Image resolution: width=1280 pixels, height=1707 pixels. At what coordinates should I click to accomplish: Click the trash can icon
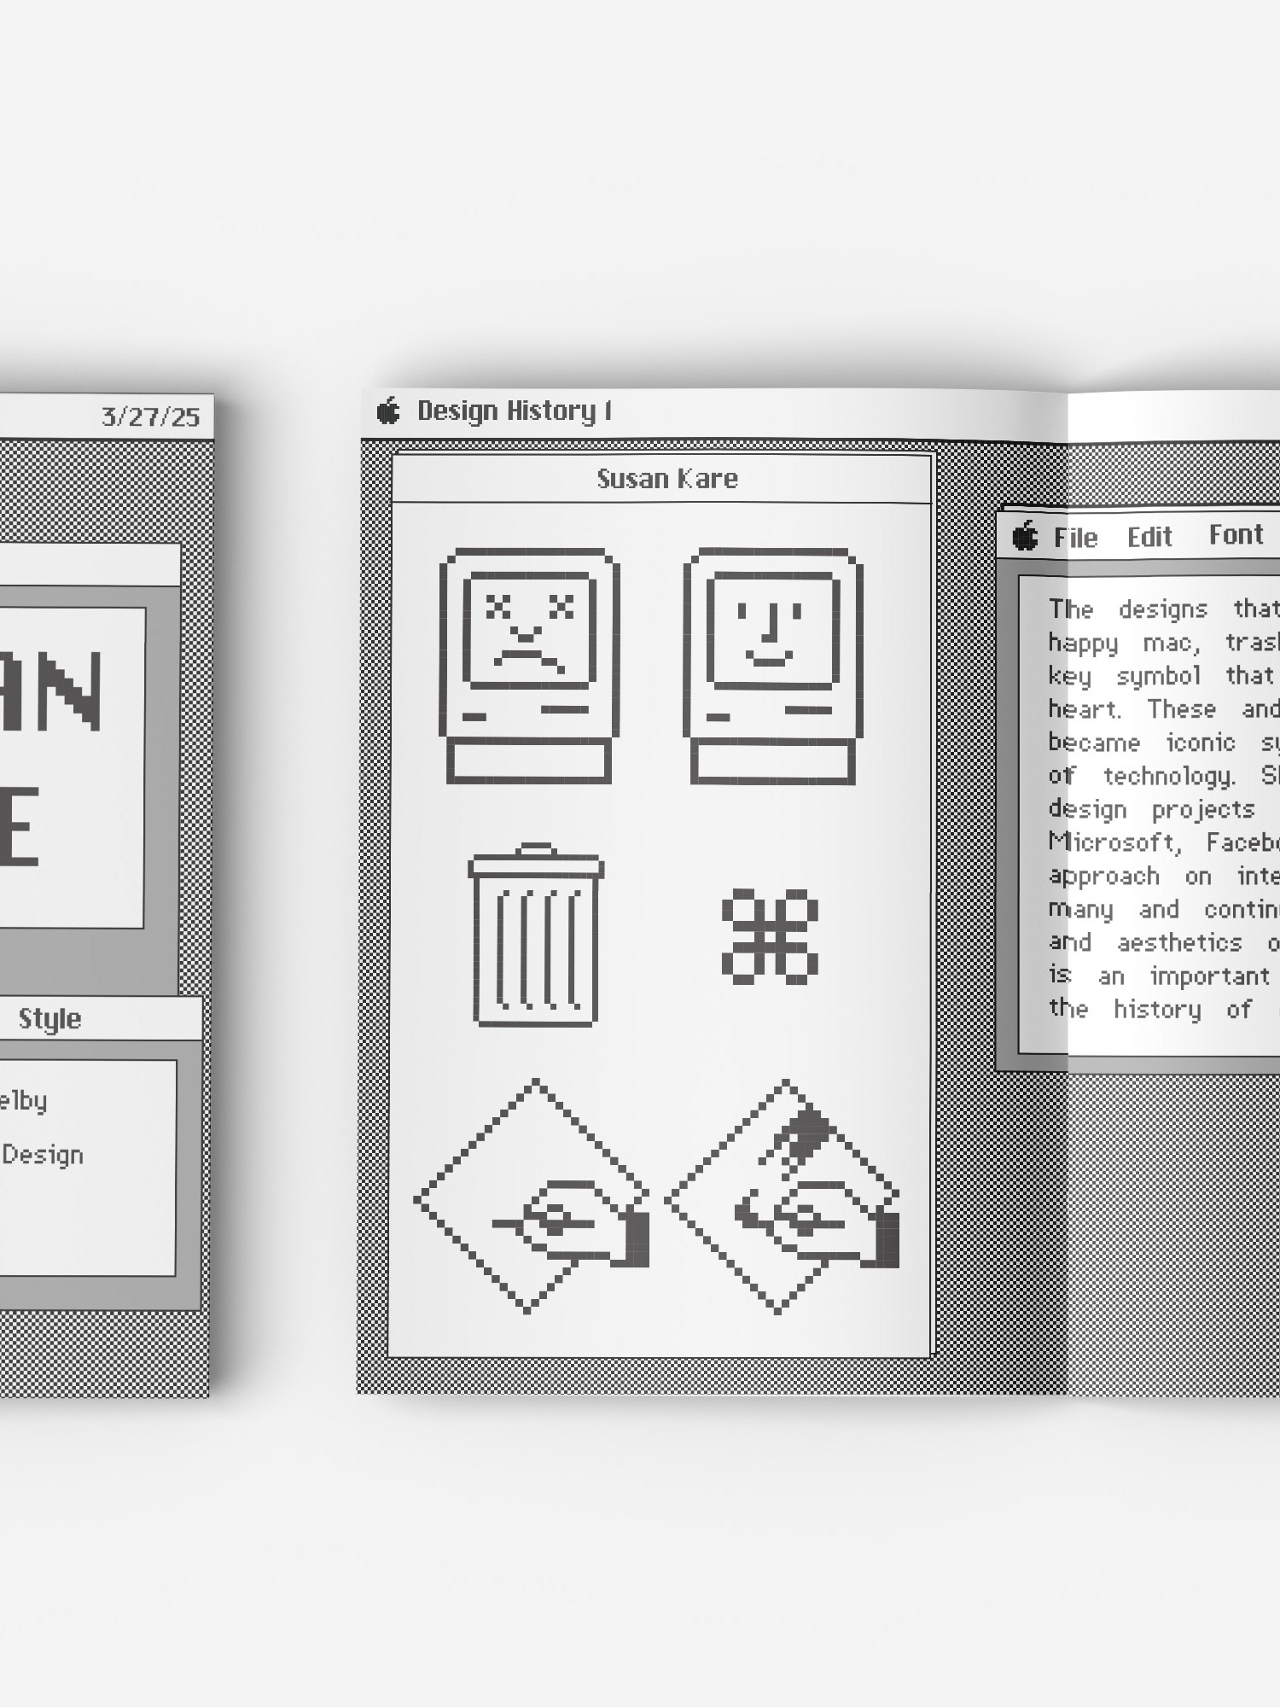[x=536, y=935]
